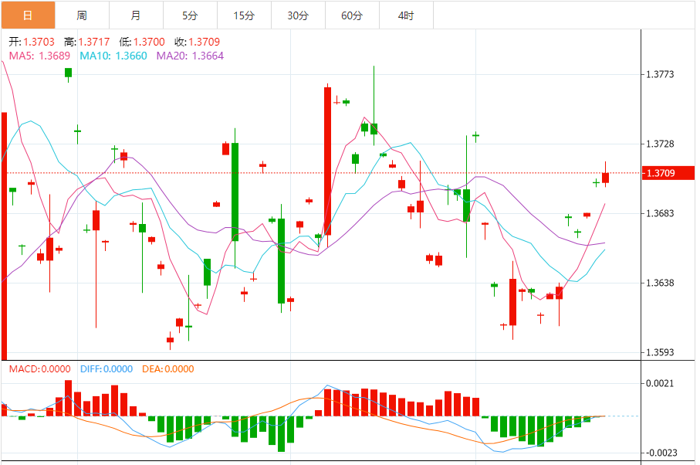Click the DEA:0.0000 indicator label
This screenshot has height=465, width=700.
167,369
